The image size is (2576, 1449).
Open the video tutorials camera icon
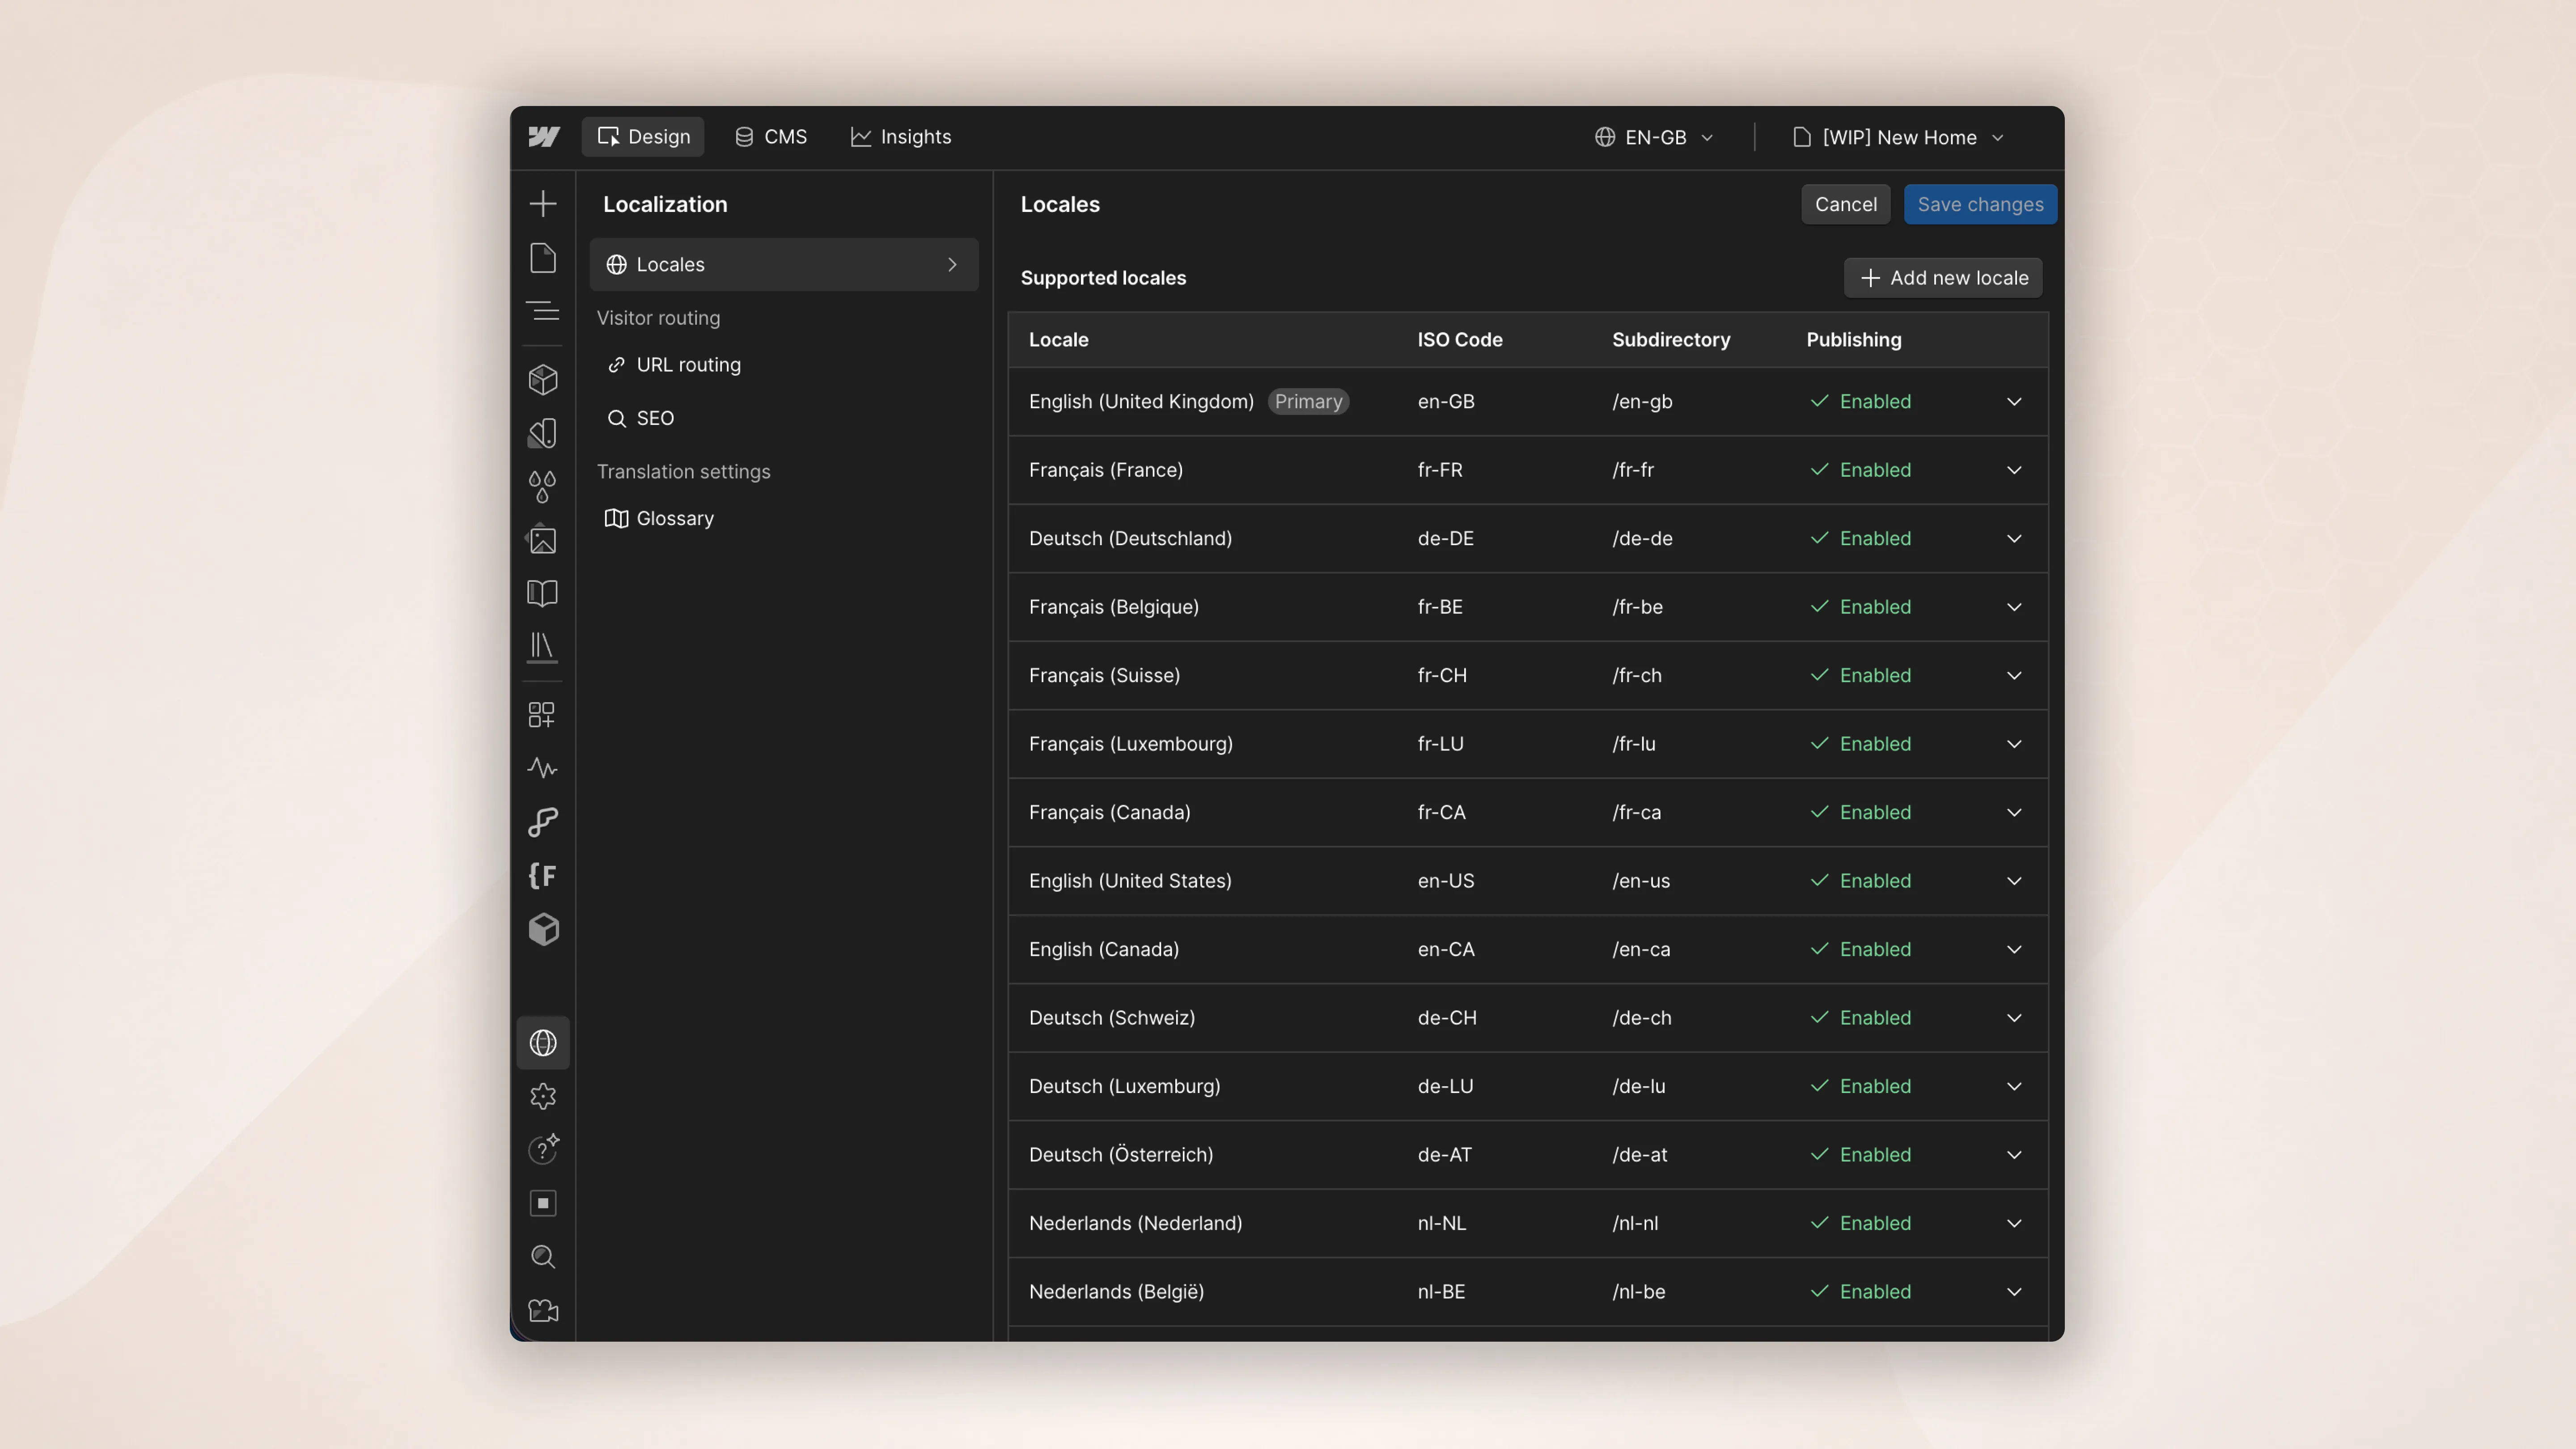point(543,1311)
